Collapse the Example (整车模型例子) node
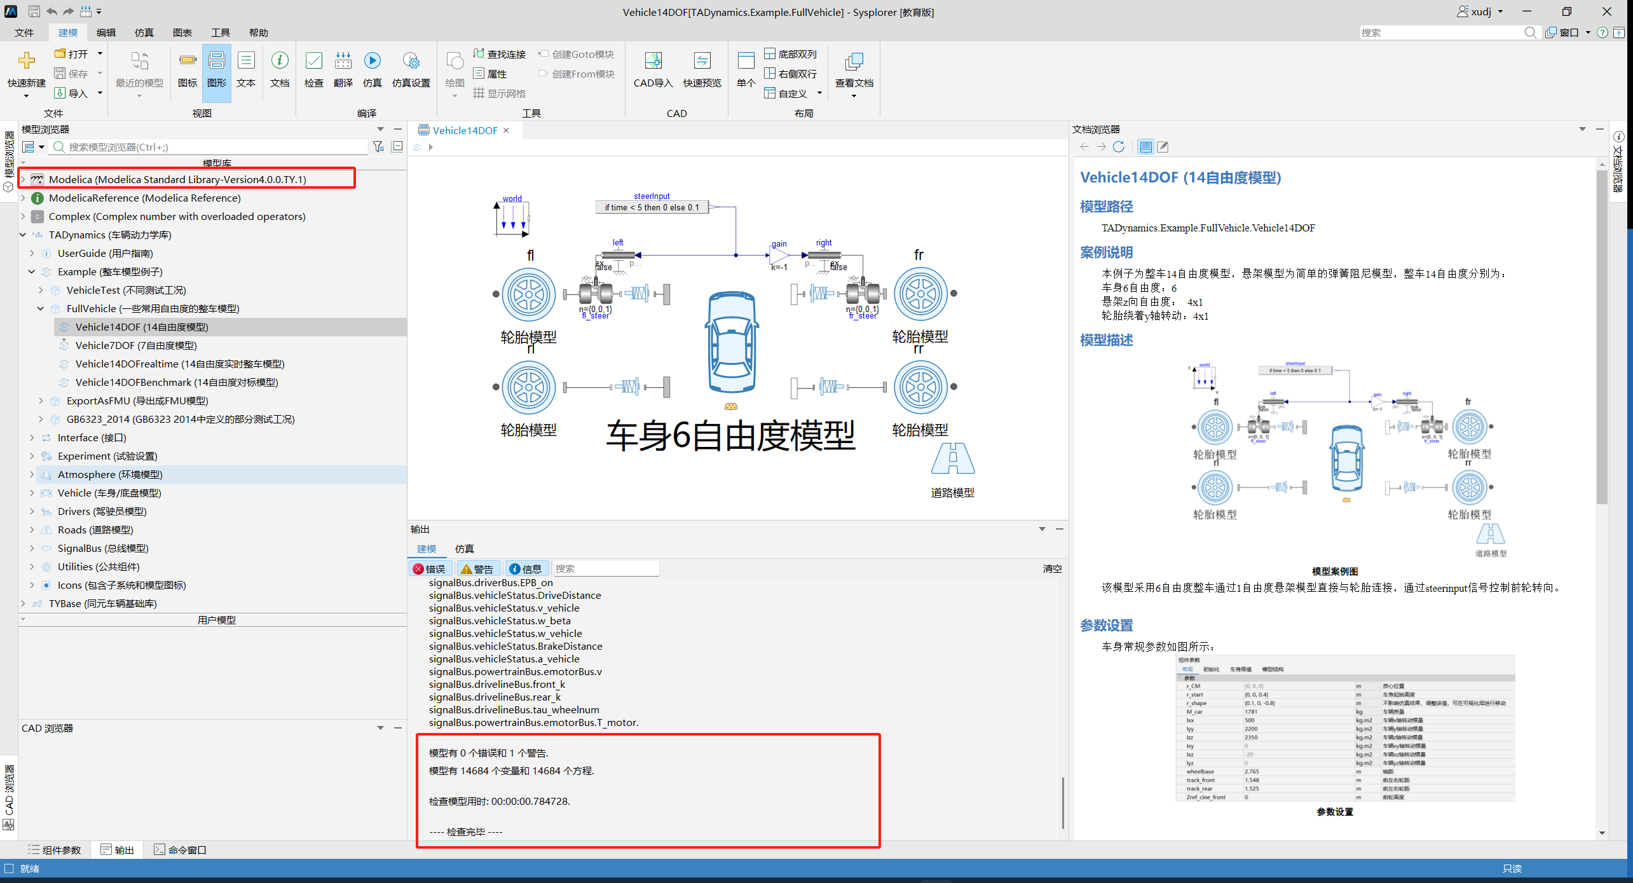The image size is (1633, 883). [x=32, y=271]
